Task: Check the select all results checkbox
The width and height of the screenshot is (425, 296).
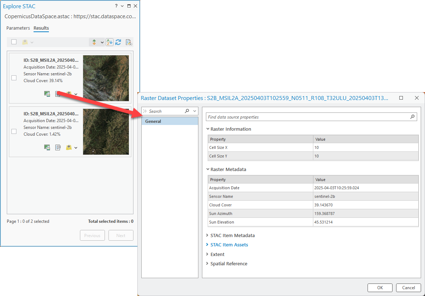Action: (x=14, y=41)
